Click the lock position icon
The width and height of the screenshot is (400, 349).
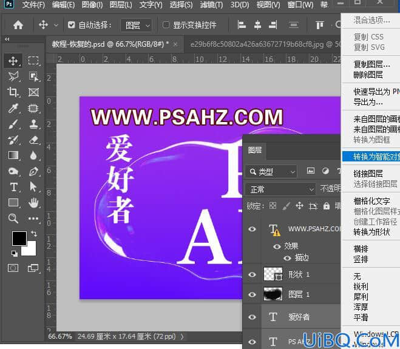(299, 206)
